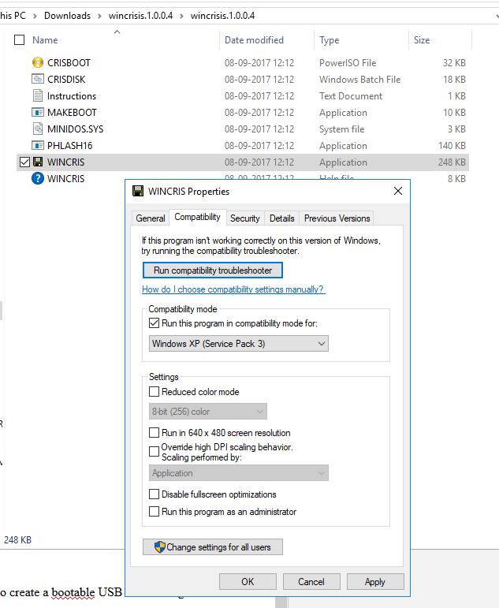Close the WINCRIS Properties dialog
499x608 pixels.
click(x=398, y=191)
